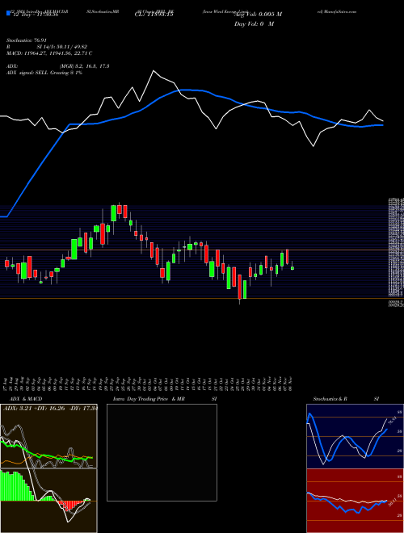The image size is (404, 533).
Task: Click the 'MACD: 11964.27, 11941.56, 22.71 C' line
Action: (49, 53)
